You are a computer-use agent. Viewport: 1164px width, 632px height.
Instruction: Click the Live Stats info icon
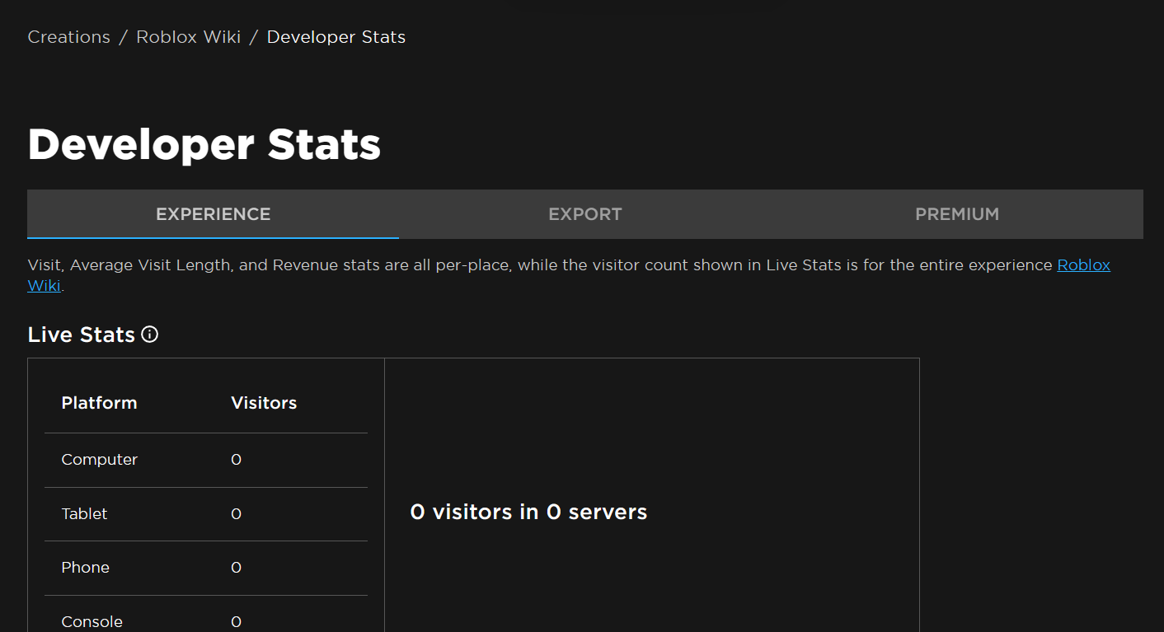[x=149, y=335]
